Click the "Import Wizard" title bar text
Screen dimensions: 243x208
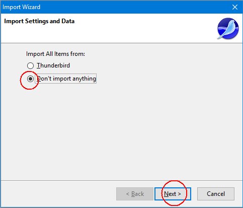coord(21,7)
